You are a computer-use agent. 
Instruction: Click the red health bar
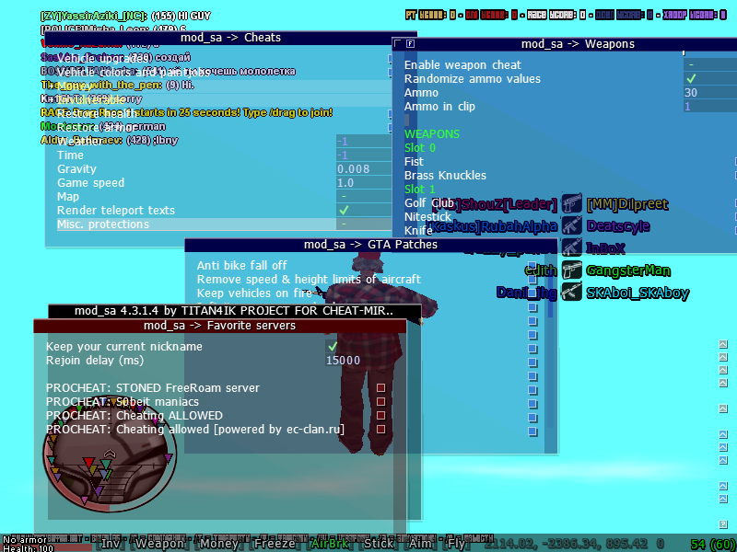[x=47, y=548]
